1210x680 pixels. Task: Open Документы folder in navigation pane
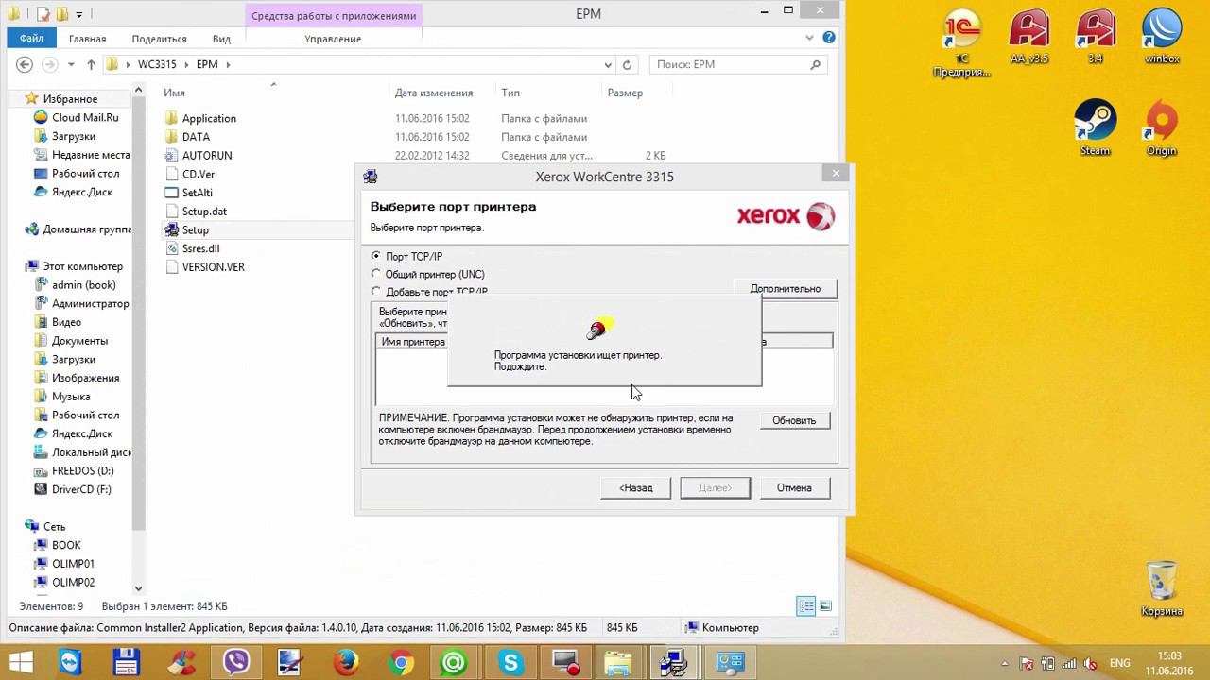coord(79,341)
